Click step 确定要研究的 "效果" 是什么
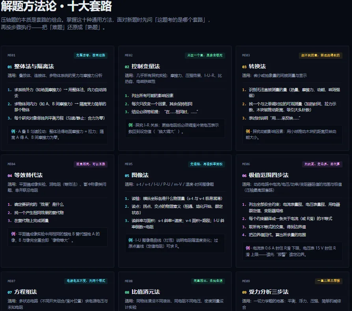The height and width of the screenshot is (311, 352). pyautogui.click(x=36, y=205)
